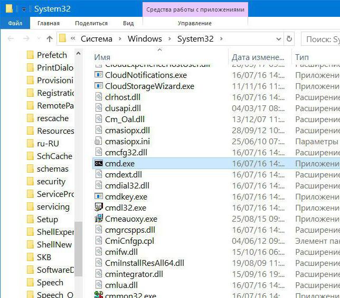Viewport: 340px width, 298px height.
Task: Open the schemas folder in tree
Action: click(x=53, y=169)
